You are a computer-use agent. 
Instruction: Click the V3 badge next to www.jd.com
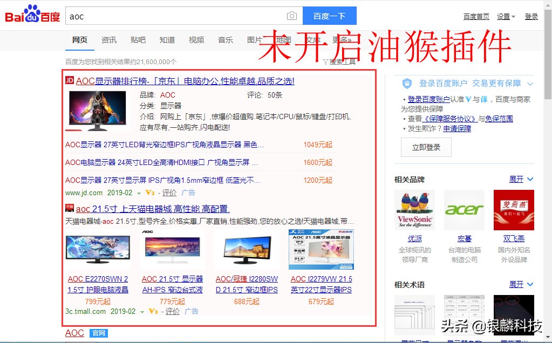[x=149, y=193]
